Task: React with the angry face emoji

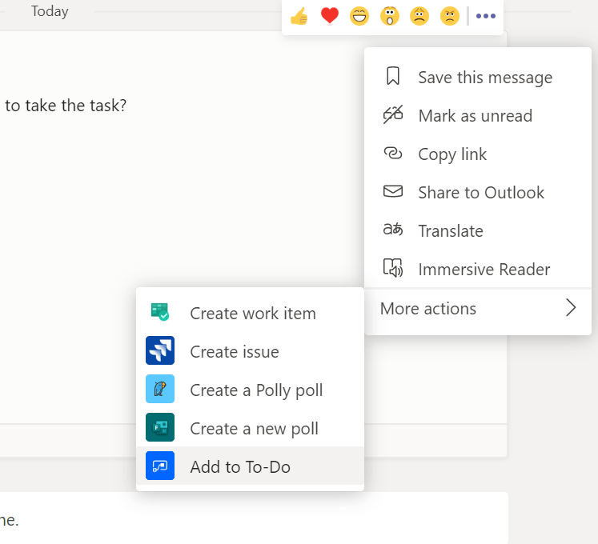Action: pyautogui.click(x=449, y=16)
